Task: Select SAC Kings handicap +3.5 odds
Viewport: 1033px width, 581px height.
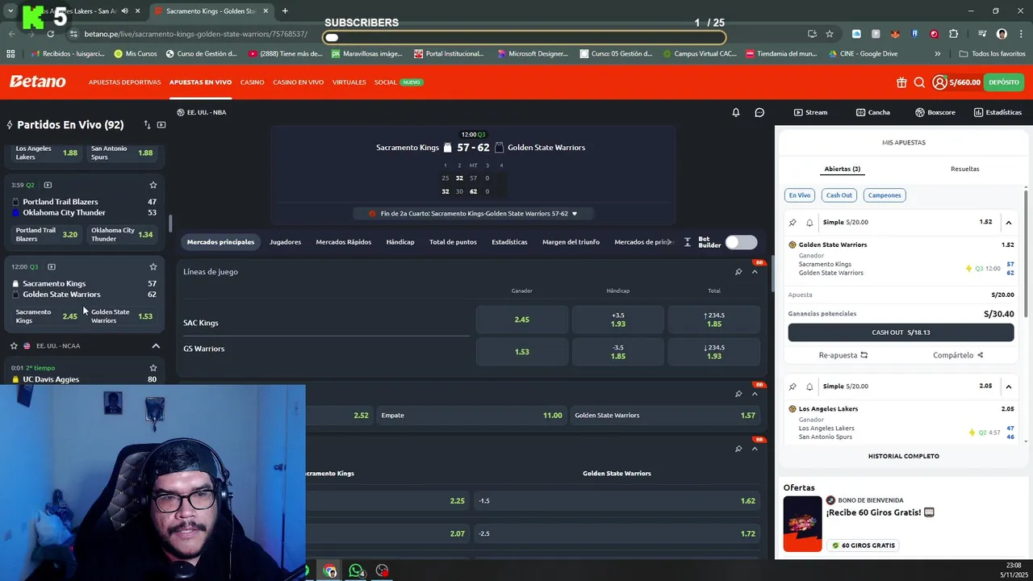Action: 618,320
